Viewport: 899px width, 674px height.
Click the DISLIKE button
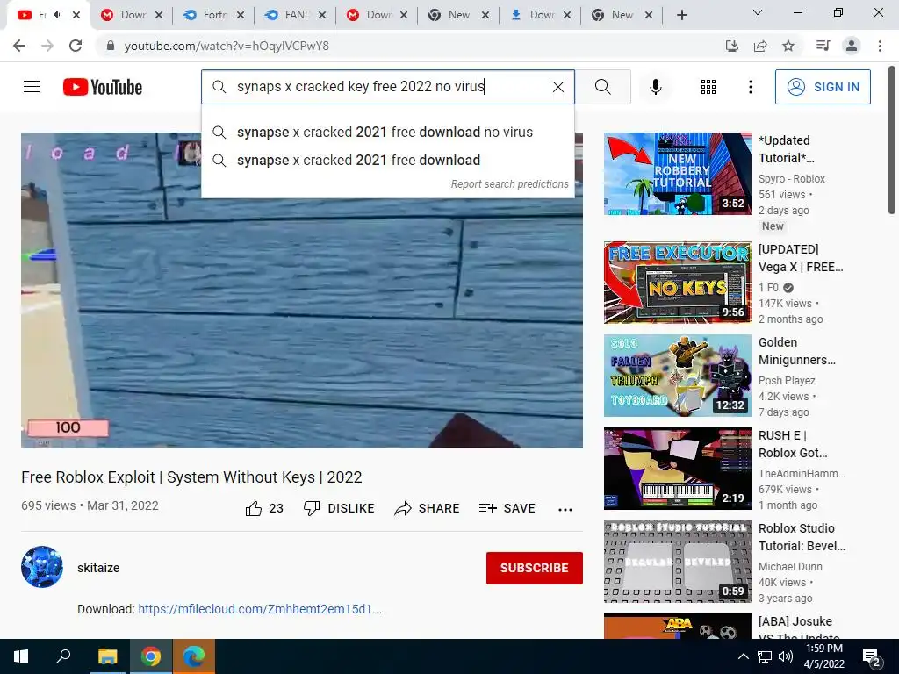pos(339,508)
